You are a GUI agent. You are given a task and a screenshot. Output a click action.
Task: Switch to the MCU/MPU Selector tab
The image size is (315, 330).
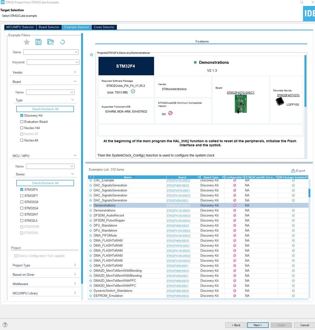[x=20, y=27]
